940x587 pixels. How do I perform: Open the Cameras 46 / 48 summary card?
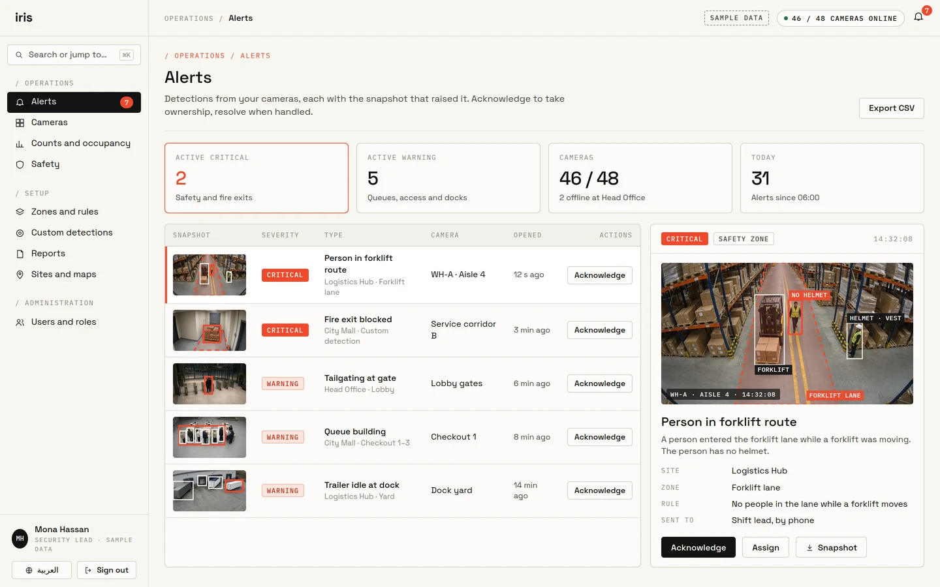(x=640, y=178)
